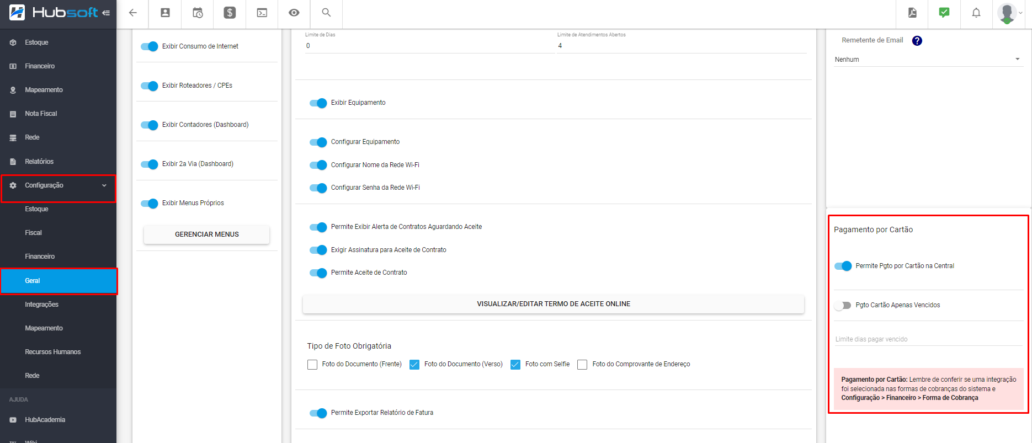Select the Geral menu item
1032x443 pixels.
coord(58,281)
